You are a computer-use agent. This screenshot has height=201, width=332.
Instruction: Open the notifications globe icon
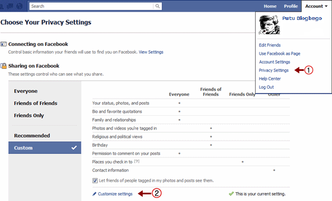[19, 6]
